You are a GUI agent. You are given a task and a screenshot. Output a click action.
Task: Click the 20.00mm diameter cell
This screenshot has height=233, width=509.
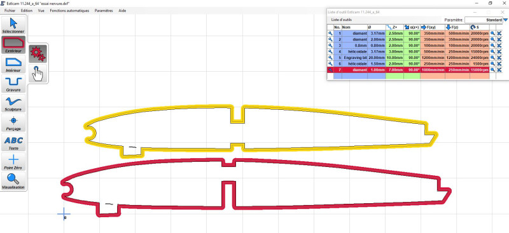click(377, 58)
